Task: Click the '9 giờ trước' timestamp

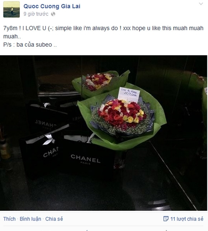Action: (36, 14)
